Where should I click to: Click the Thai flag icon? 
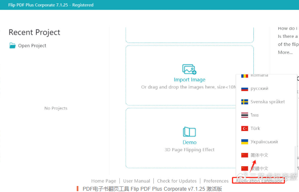point(245,115)
